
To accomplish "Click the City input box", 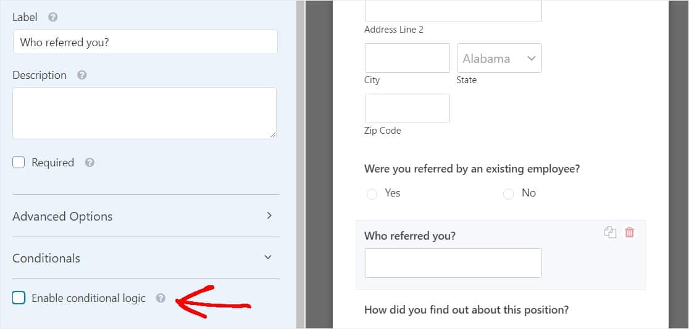I will pyautogui.click(x=407, y=58).
